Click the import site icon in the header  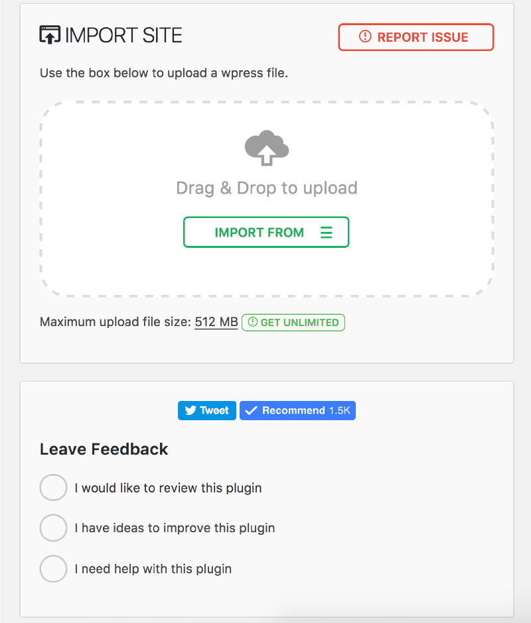pos(50,35)
